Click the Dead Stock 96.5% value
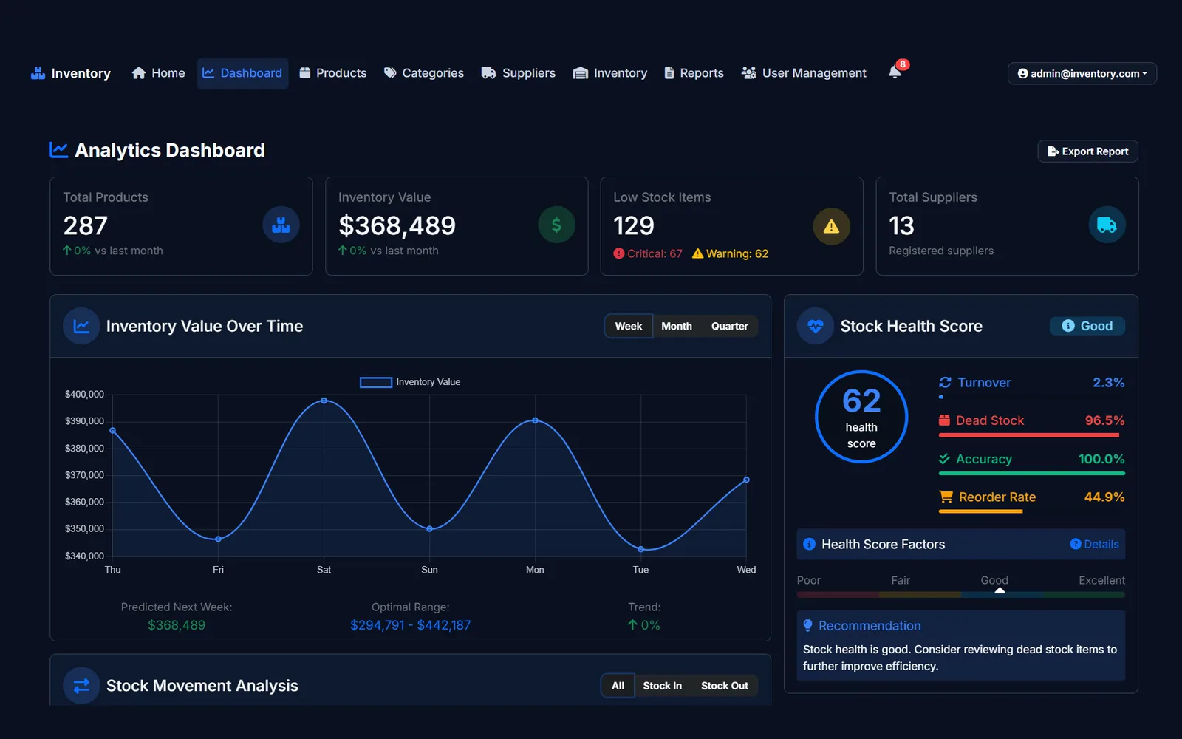 [1104, 420]
